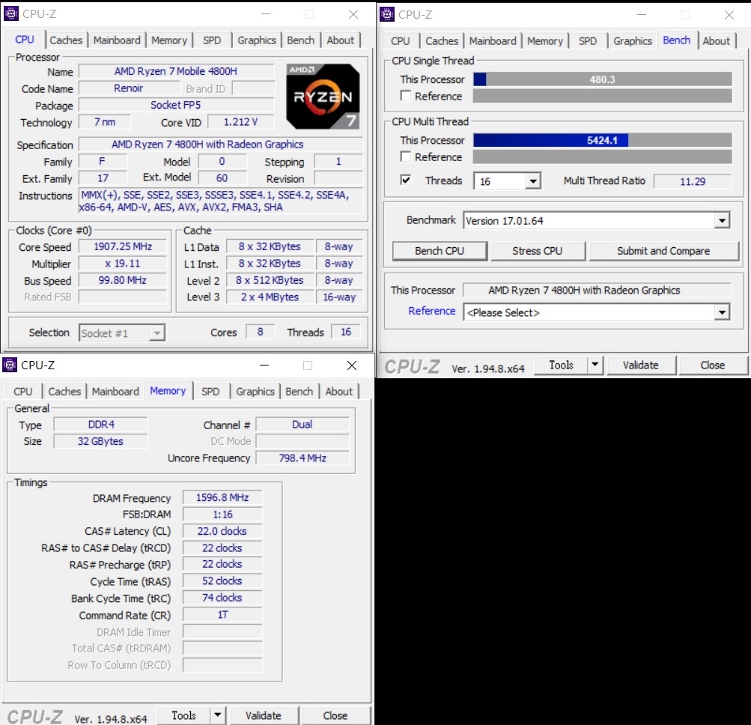The image size is (751, 725).
Task: Click the CPU-Z app icon in the top-left CPU window title bar
Action: tap(10, 14)
